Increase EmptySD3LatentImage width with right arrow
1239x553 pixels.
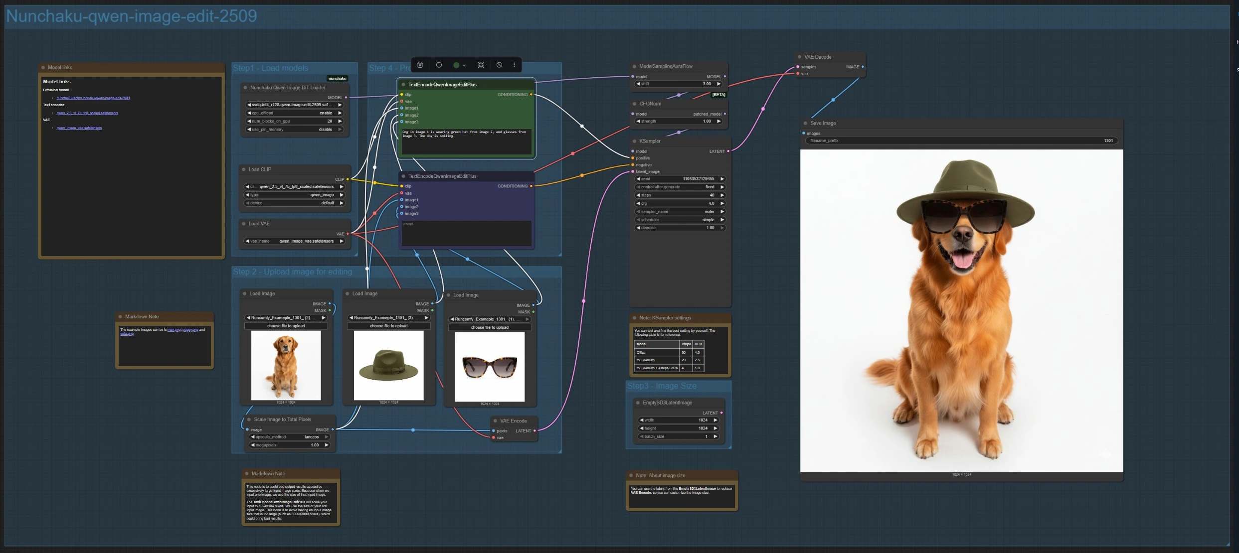point(715,420)
